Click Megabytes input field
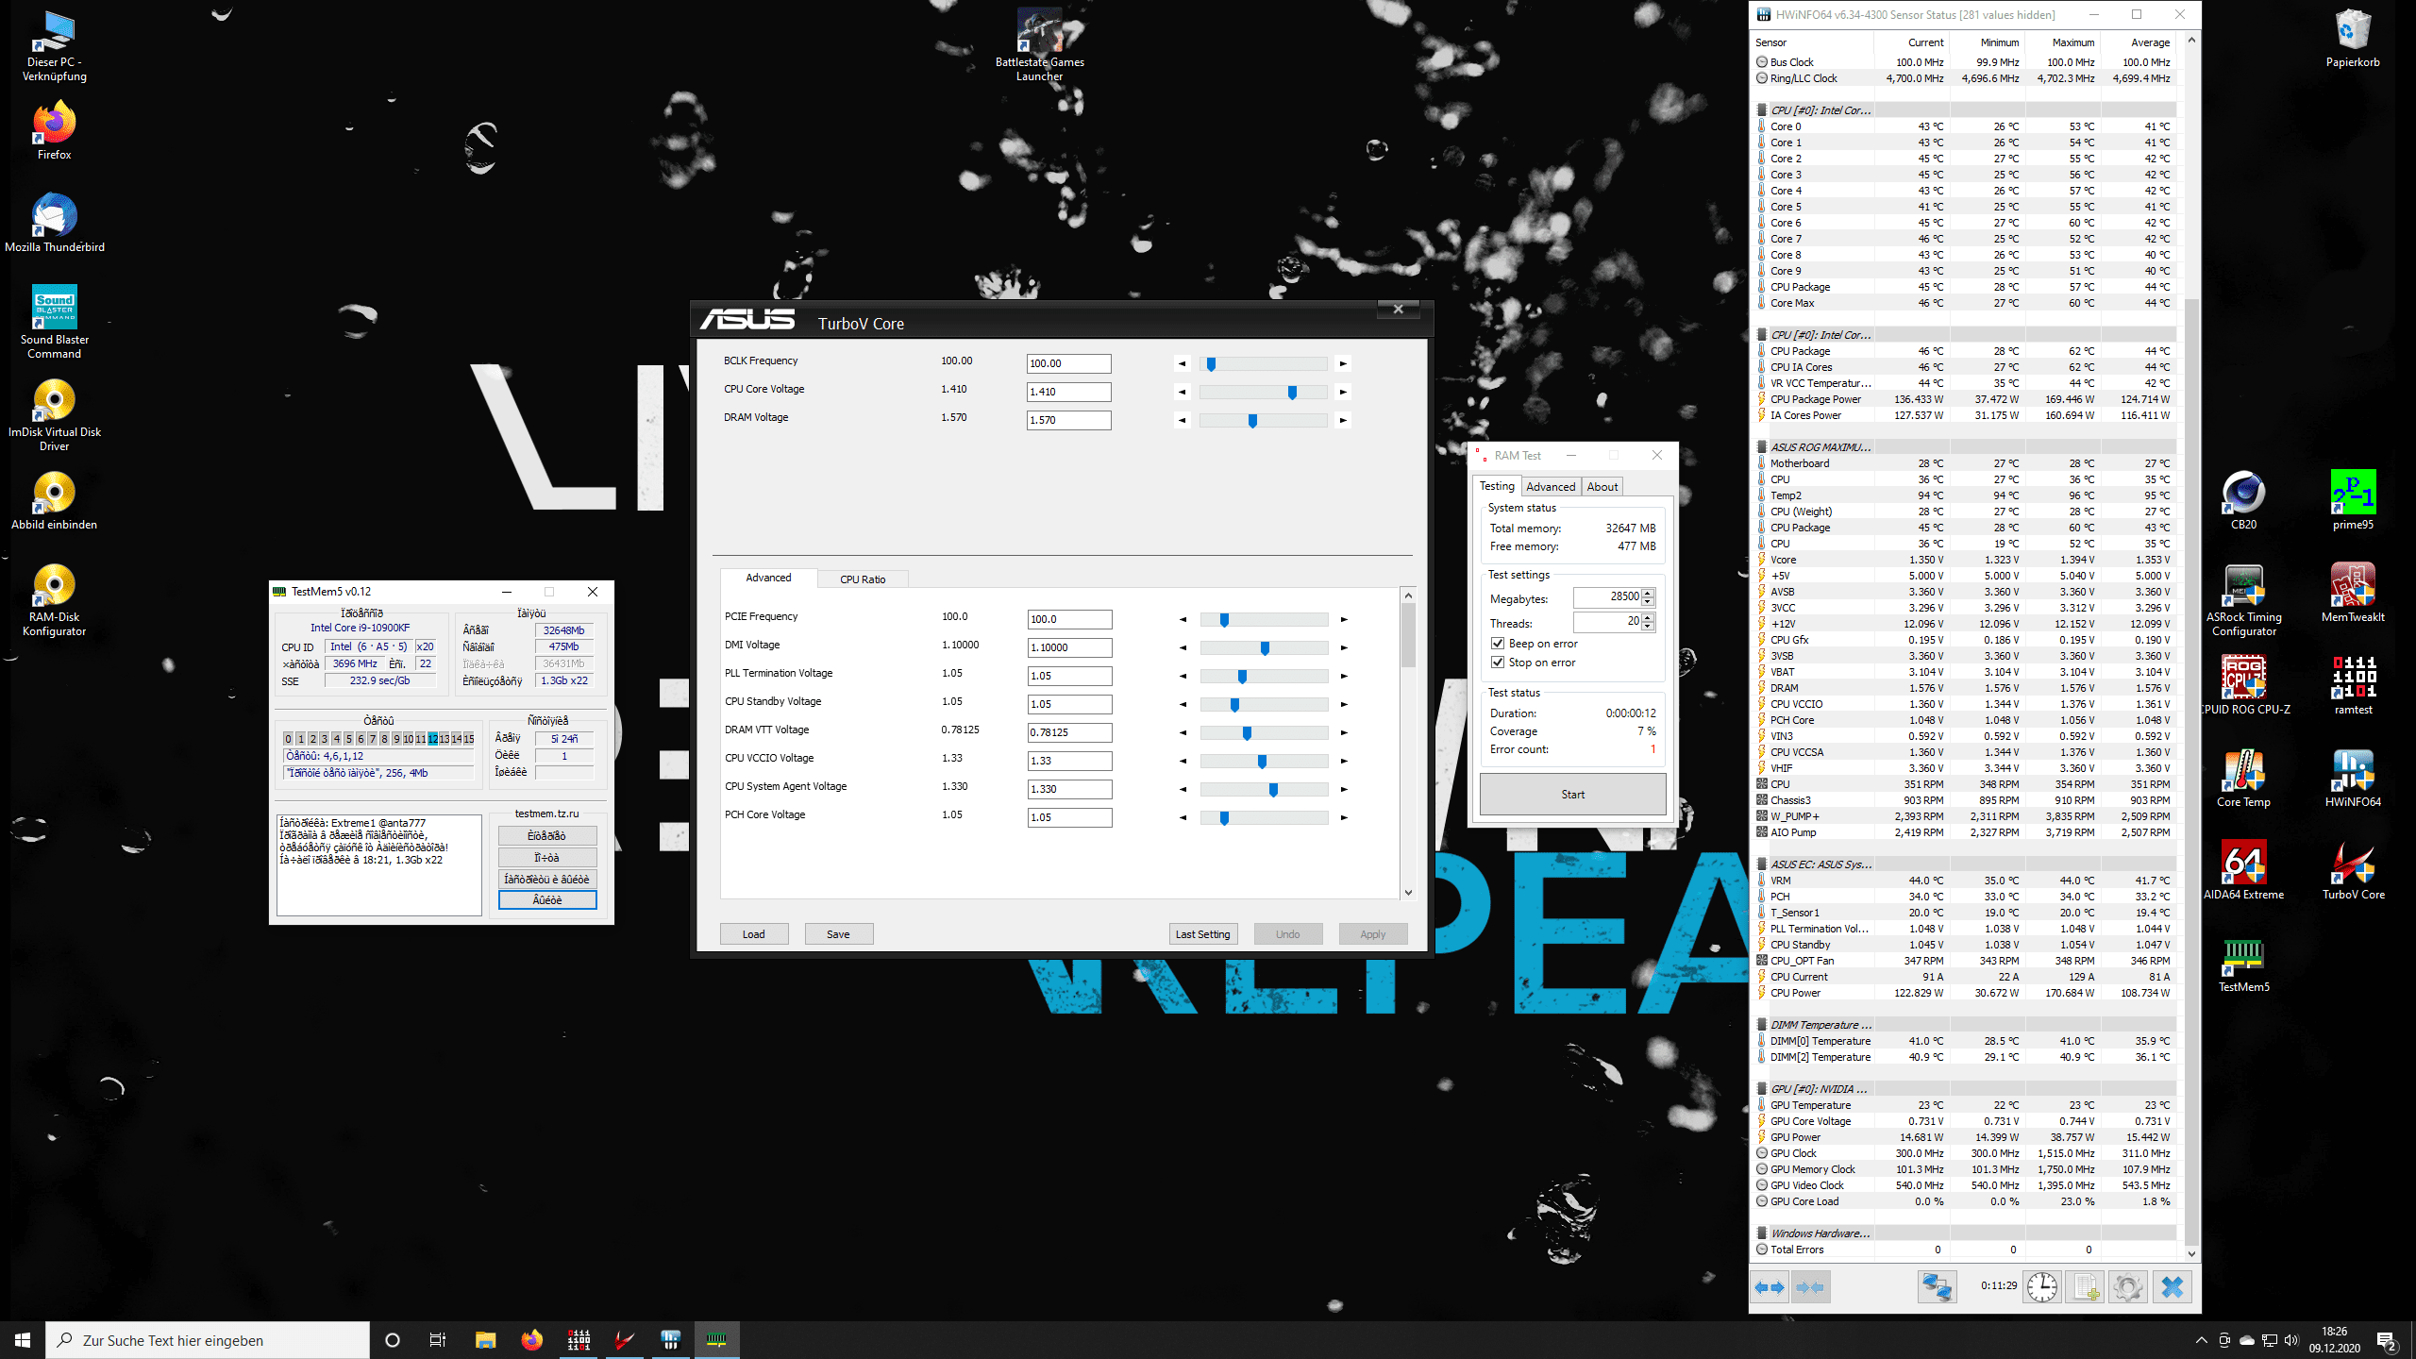 coord(1607,596)
